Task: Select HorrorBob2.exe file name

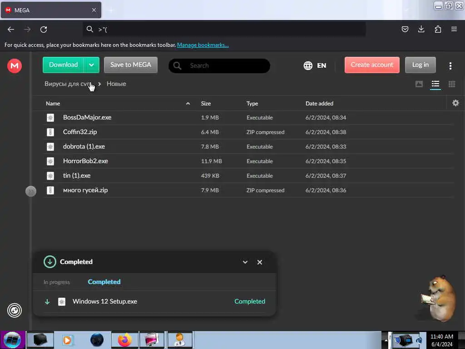Action: point(85,161)
